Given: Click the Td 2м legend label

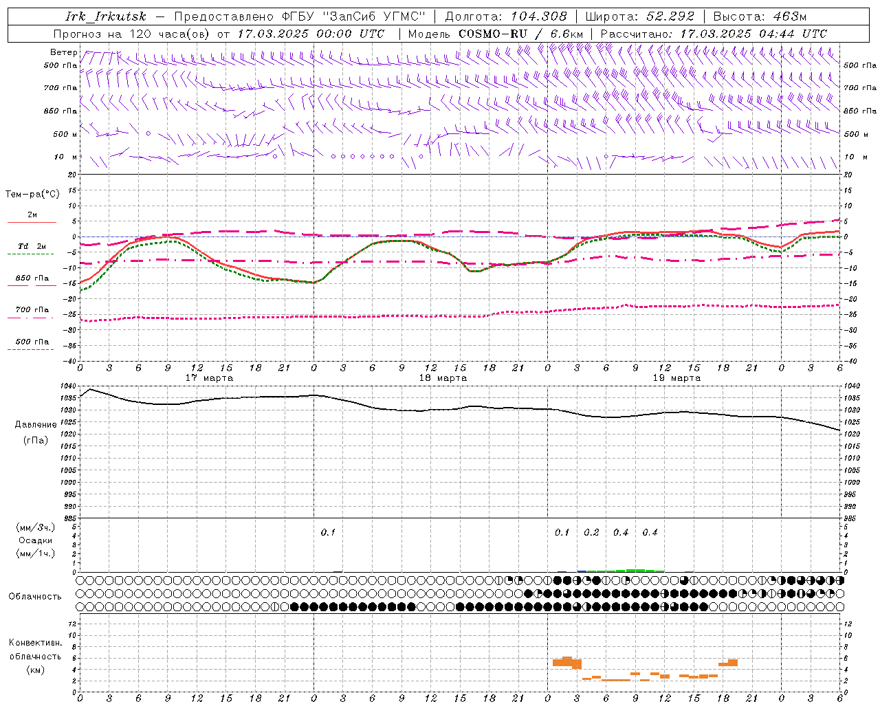Looking at the screenshot, I should coord(32,246).
